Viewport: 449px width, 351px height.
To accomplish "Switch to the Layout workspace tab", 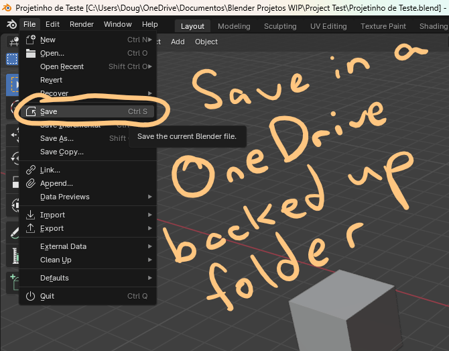I will (192, 26).
